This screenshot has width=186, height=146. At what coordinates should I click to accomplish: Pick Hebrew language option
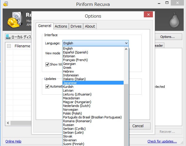pyautogui.click(x=93, y=71)
